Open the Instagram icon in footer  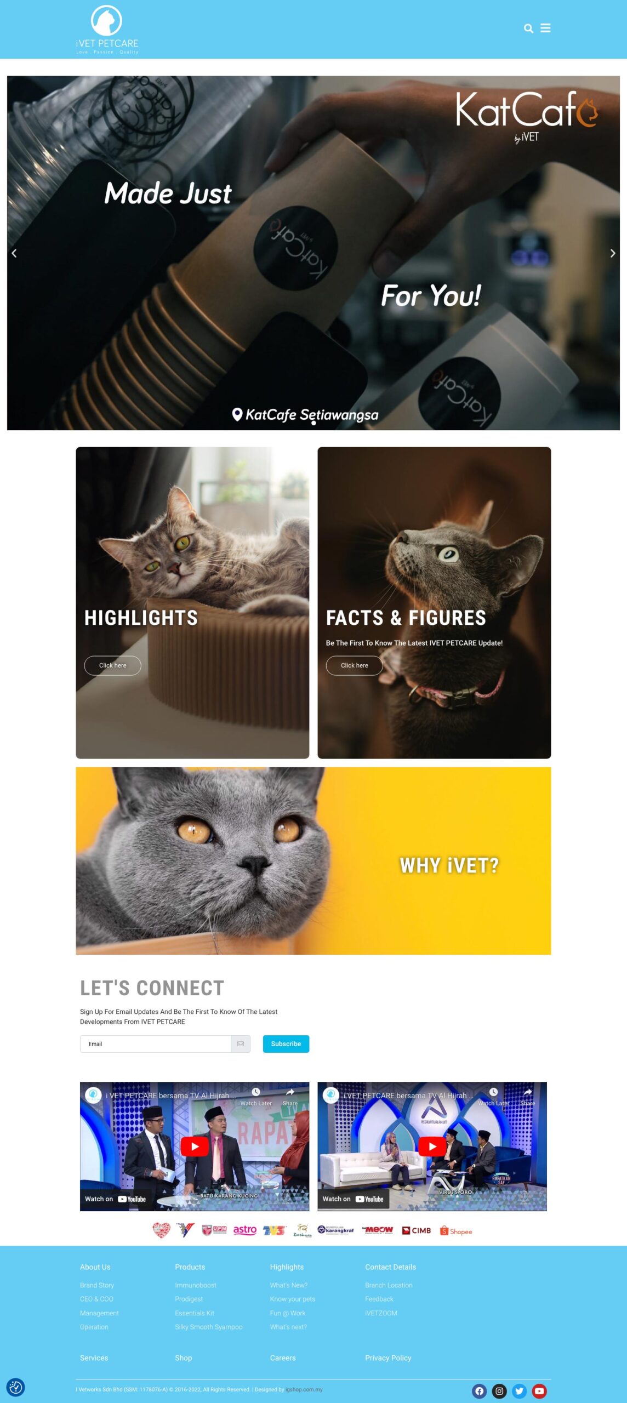tap(499, 1391)
